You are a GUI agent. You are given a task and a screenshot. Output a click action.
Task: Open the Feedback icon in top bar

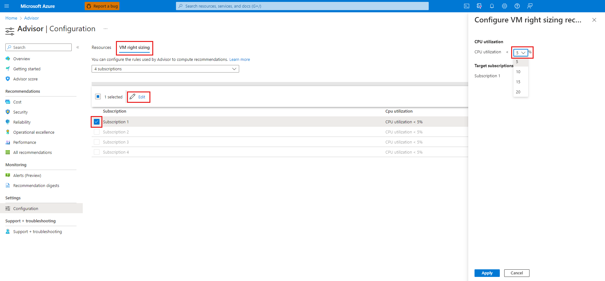[530, 6]
